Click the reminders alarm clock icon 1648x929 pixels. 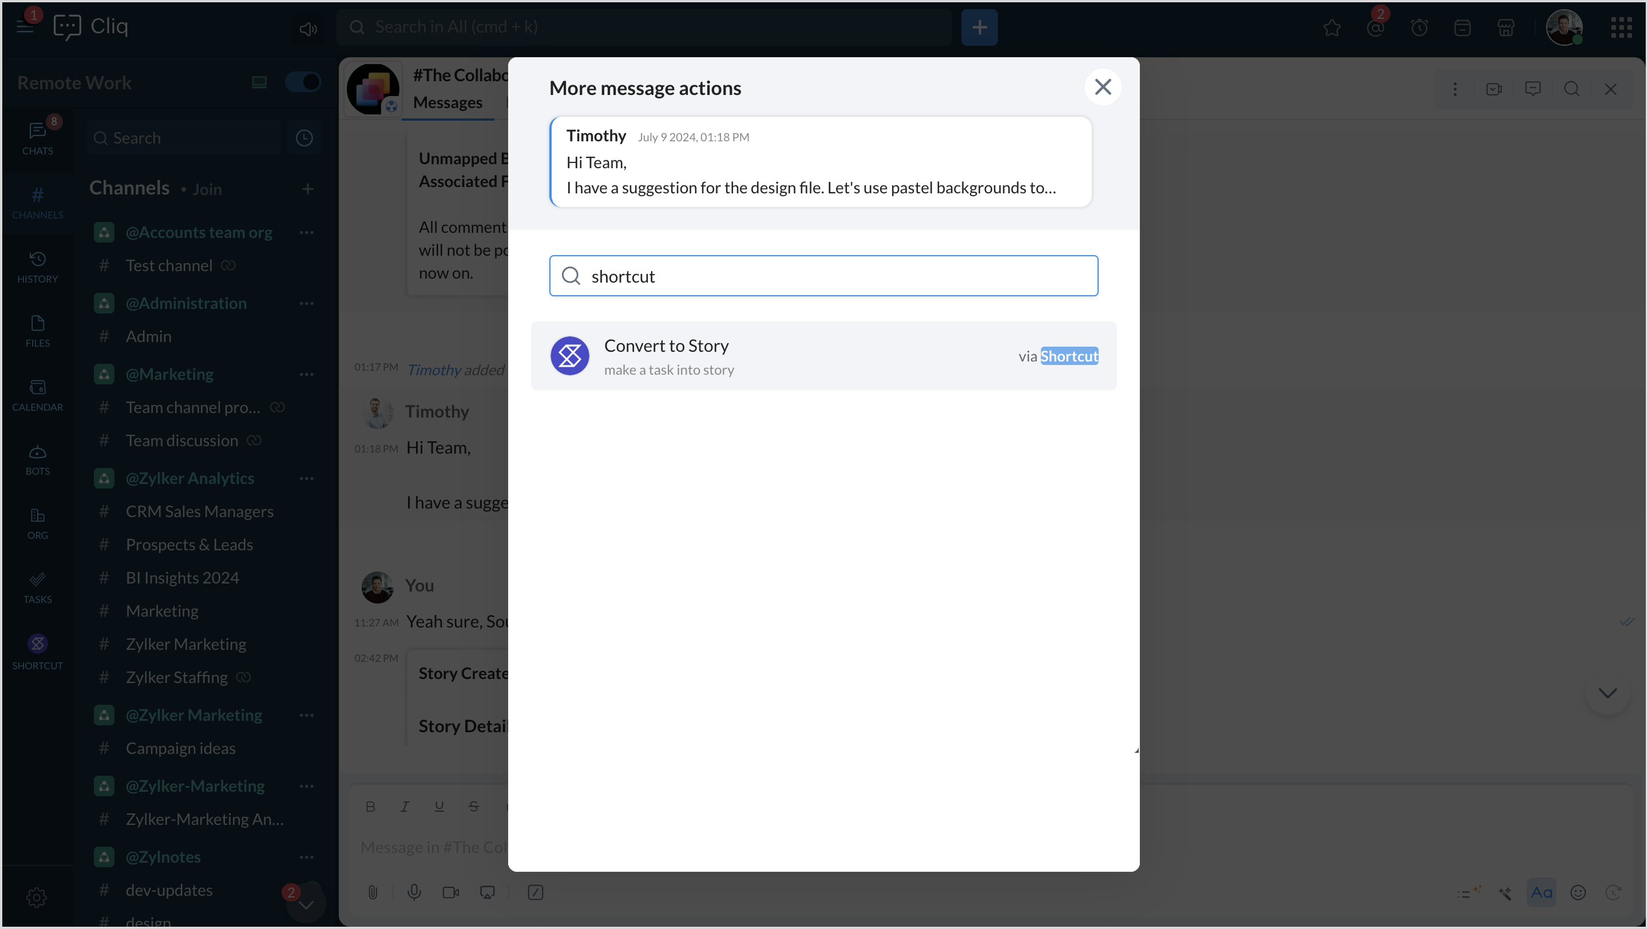click(1419, 27)
